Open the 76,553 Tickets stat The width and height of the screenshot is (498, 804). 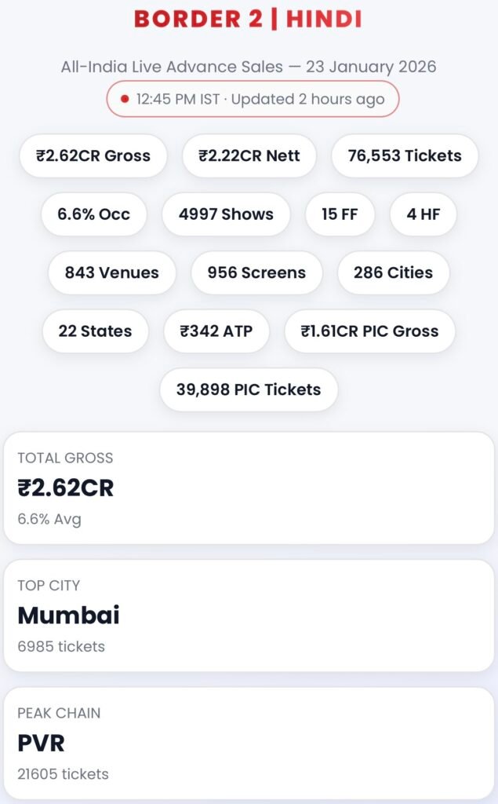tap(405, 155)
